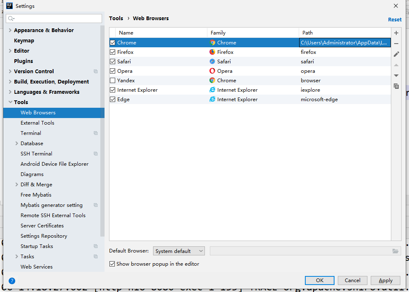Move the selected browser down the list
This screenshot has height=292, width=409.
click(396, 75)
